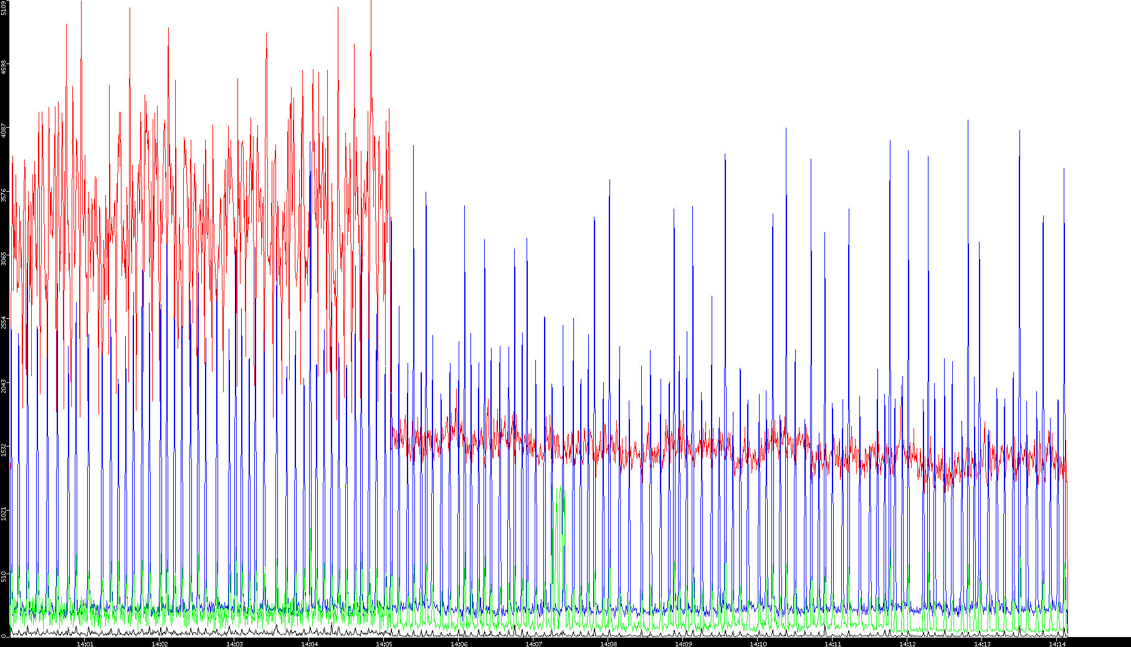Screen dimensions: 1131x647
Task: Click the 2554 y-axis value label
Action: pos(4,322)
